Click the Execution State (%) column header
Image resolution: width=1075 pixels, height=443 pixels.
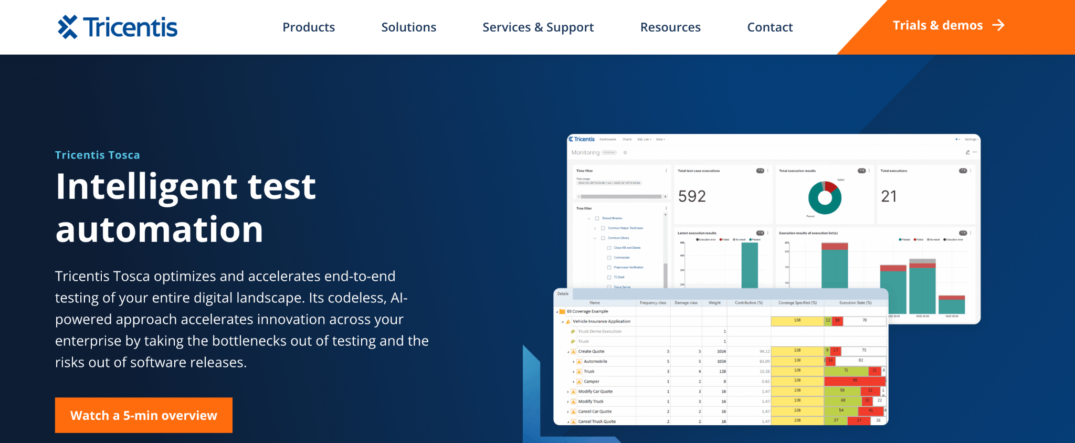[x=855, y=303]
